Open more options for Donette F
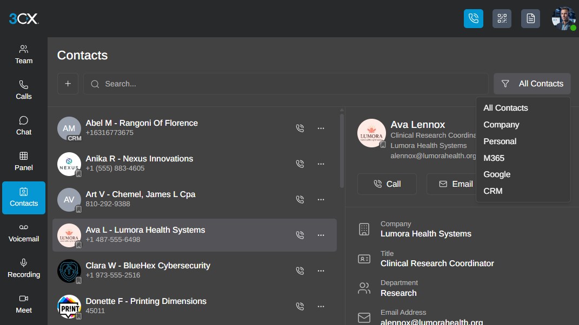Viewport: 579px width, 325px height. [x=321, y=306]
